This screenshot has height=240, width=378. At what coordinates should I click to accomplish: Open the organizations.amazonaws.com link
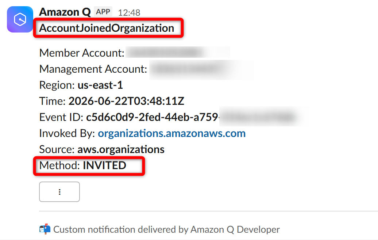tap(171, 133)
